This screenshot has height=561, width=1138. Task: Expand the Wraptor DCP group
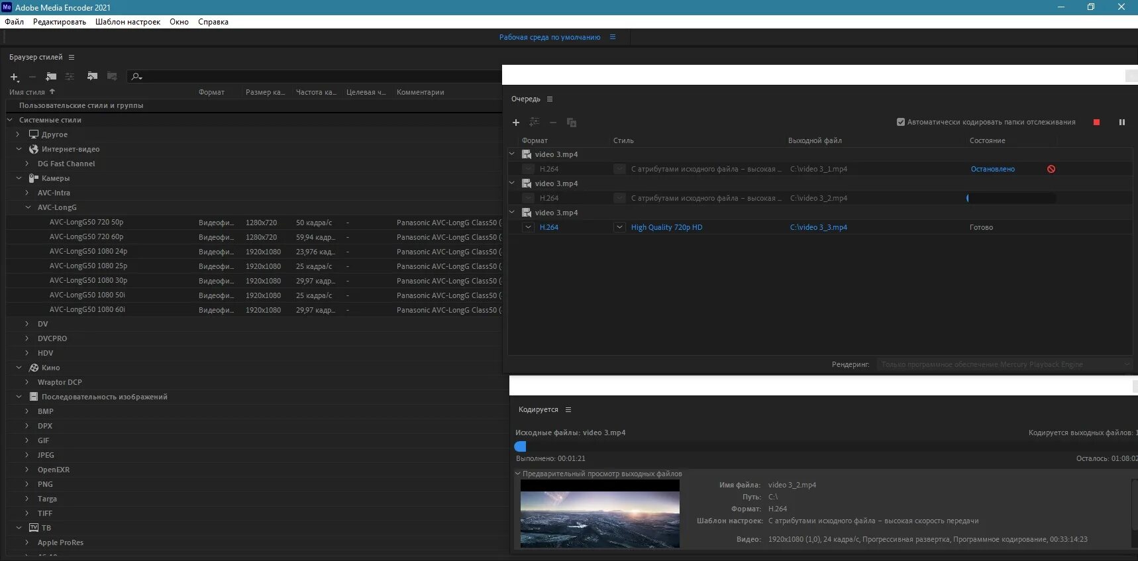(27, 382)
